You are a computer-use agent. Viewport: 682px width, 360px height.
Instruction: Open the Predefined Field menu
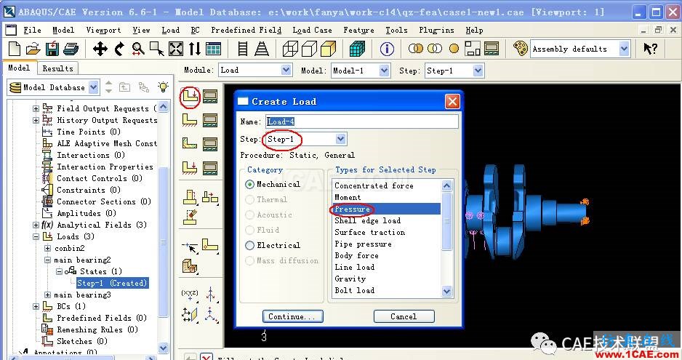pos(246,30)
